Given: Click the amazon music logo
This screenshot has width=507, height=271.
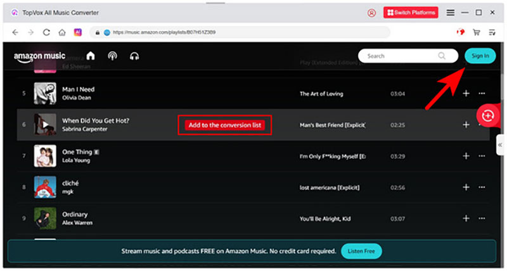Looking at the screenshot, I should tap(39, 56).
